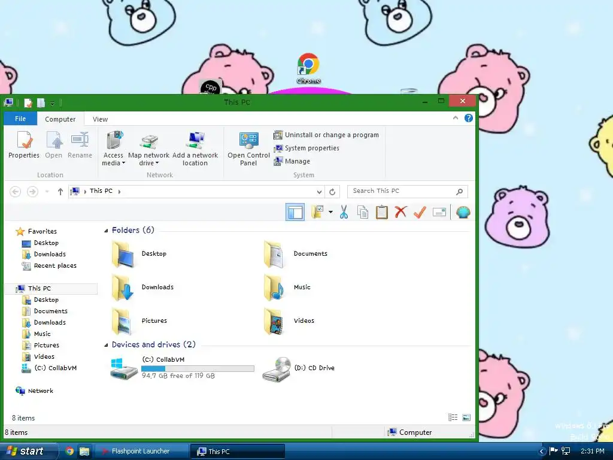Click the envelope toolbar icon

pos(439,213)
